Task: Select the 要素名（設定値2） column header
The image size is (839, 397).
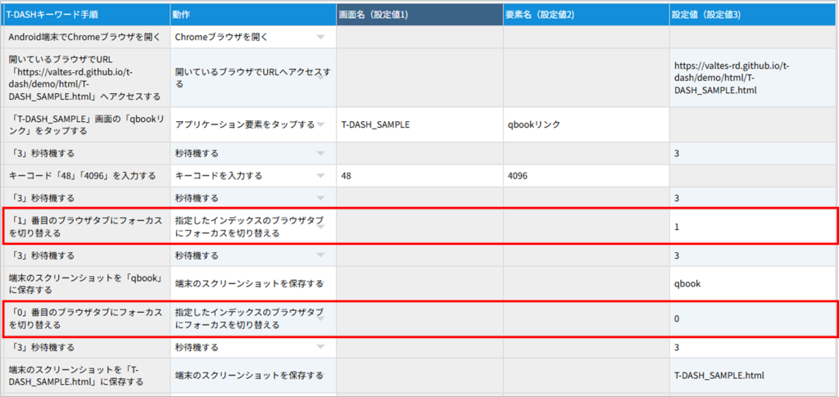Action: [586, 16]
